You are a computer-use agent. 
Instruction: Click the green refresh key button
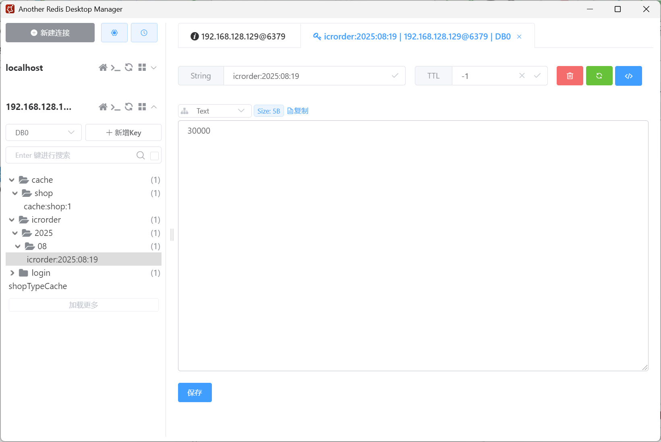tap(599, 76)
